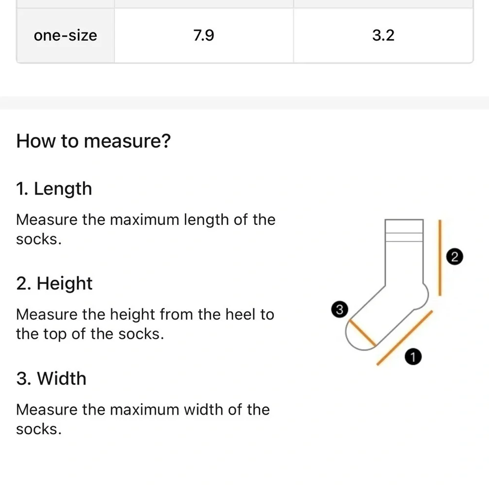Select the 3. Width heading
The width and height of the screenshot is (489, 489).
coord(51,378)
